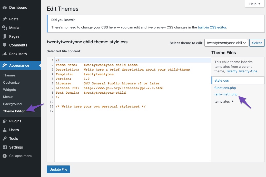Open Twenty Twenty-One parent theme link
Screen dimensions: 266x177
242,71
